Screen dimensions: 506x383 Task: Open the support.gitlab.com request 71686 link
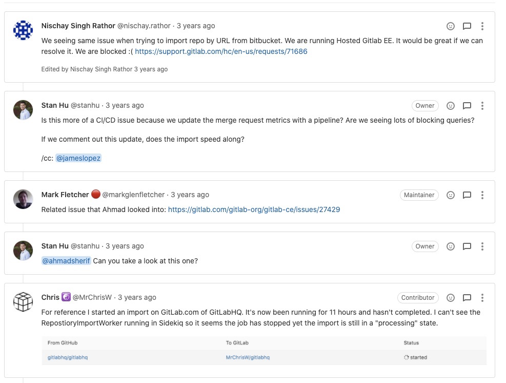click(x=221, y=51)
